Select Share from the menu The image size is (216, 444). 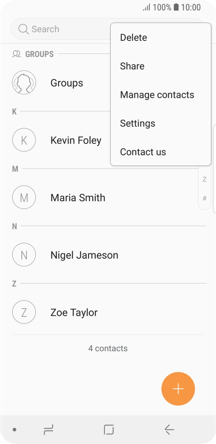tap(132, 66)
